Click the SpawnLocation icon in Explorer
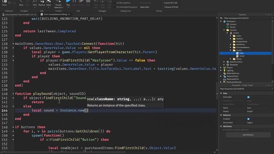Image resolution: width=274 pixels, height=154 pixels. click(x=228, y=62)
